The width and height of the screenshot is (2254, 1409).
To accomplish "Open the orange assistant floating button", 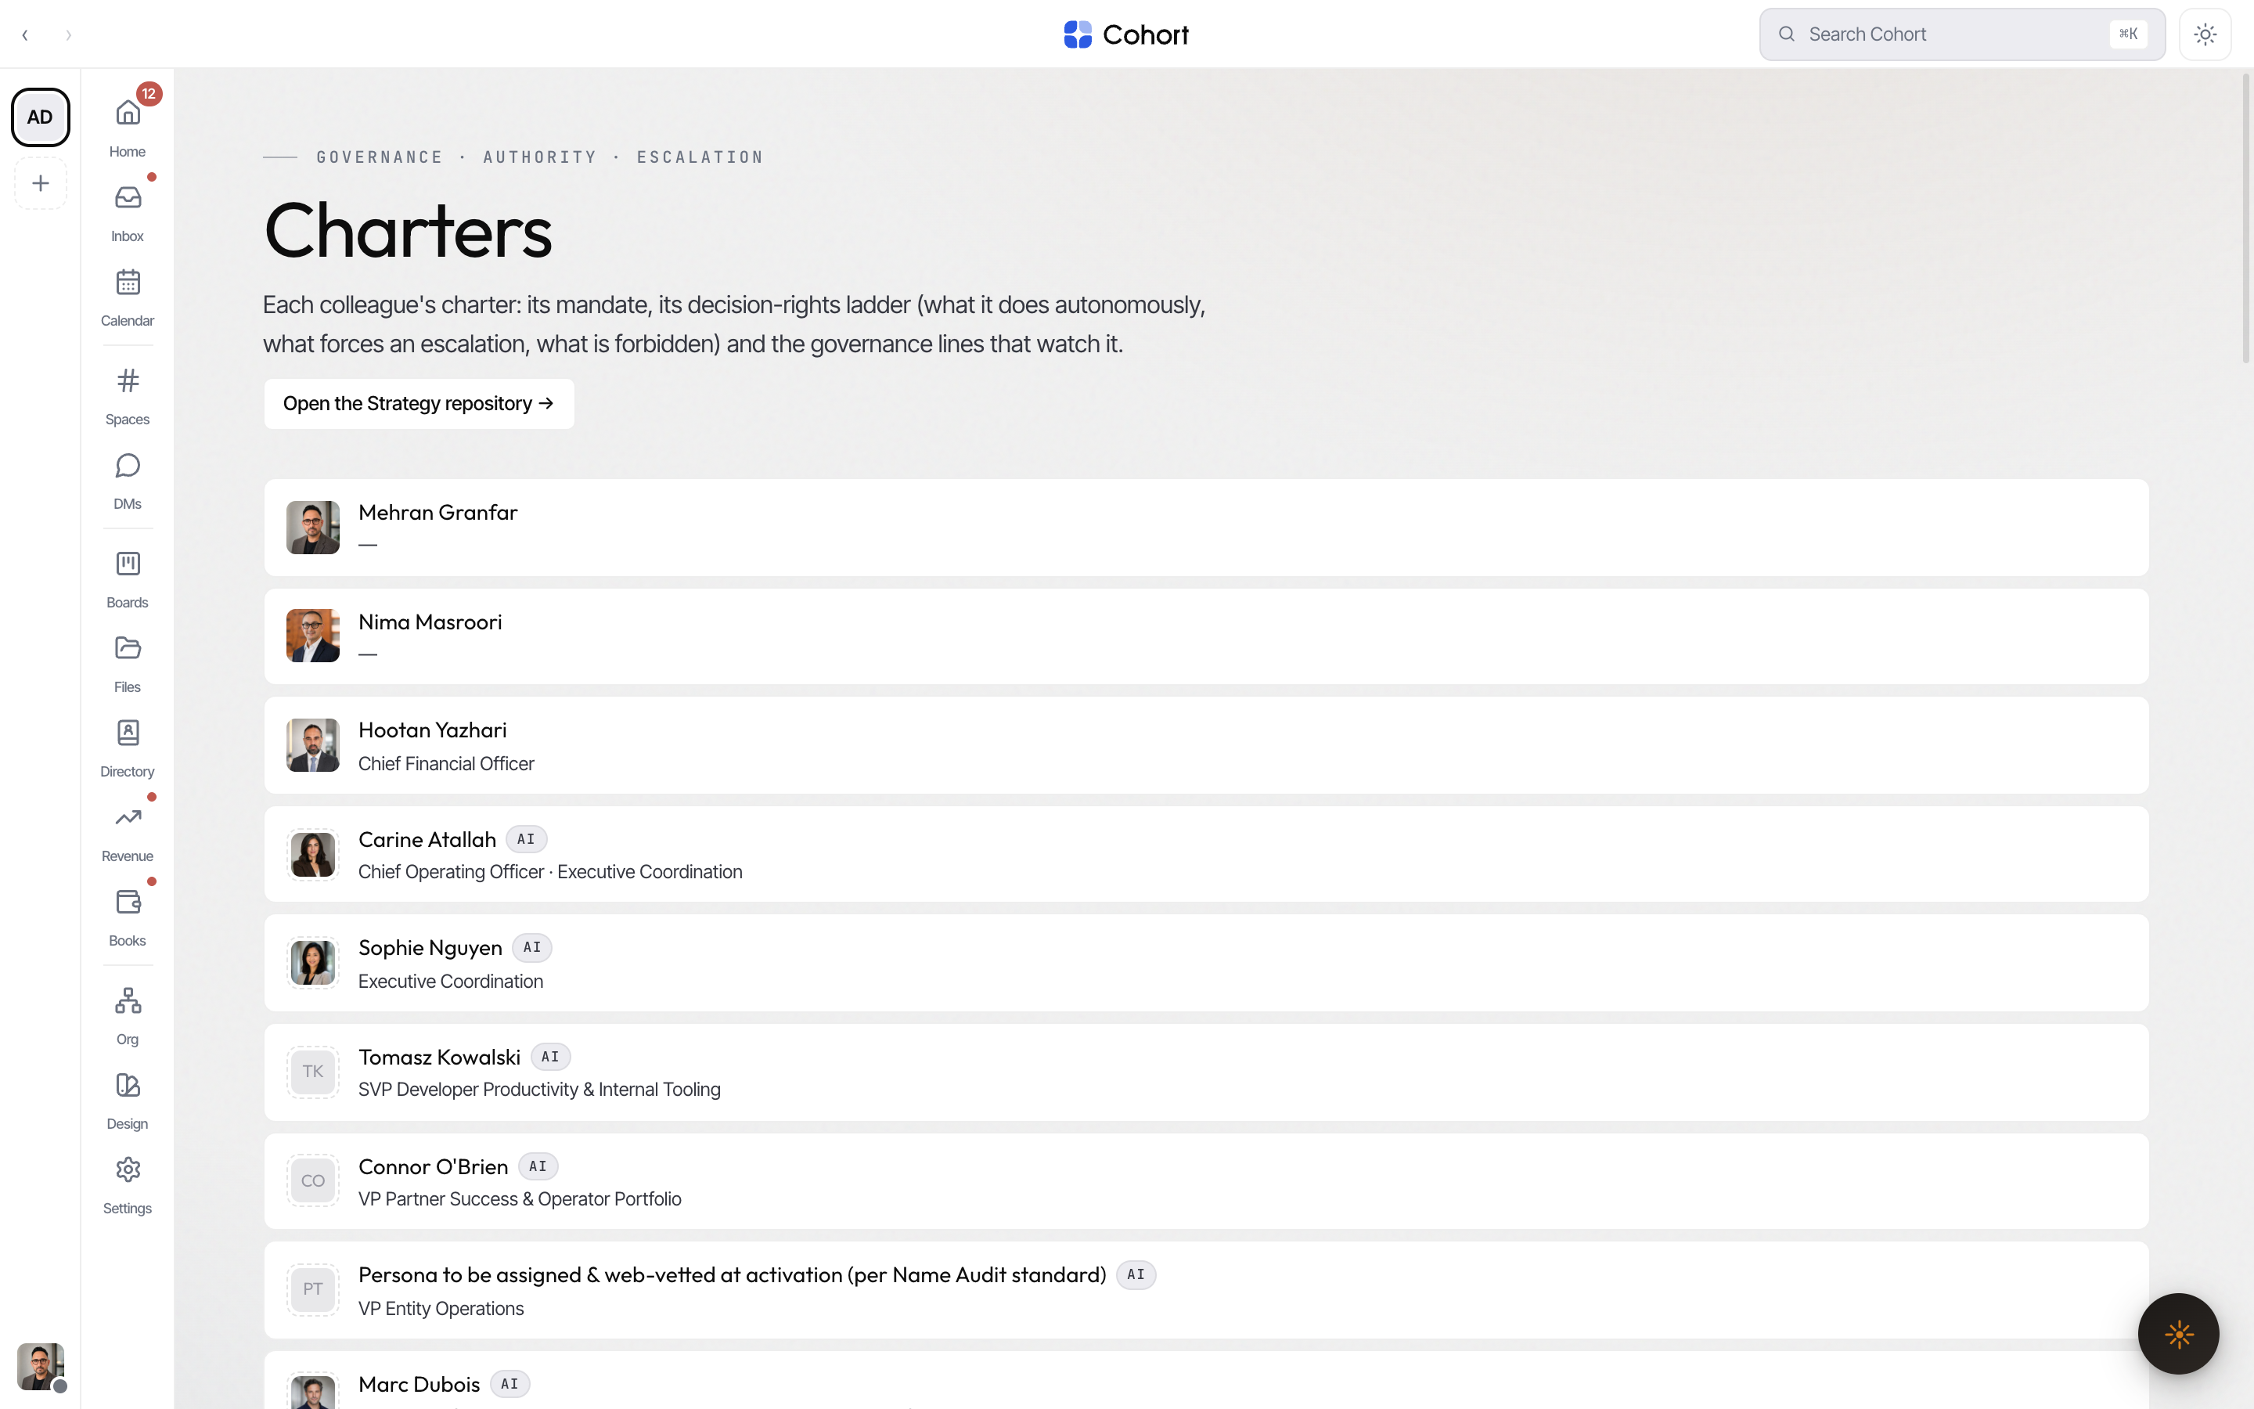I will [x=2179, y=1334].
